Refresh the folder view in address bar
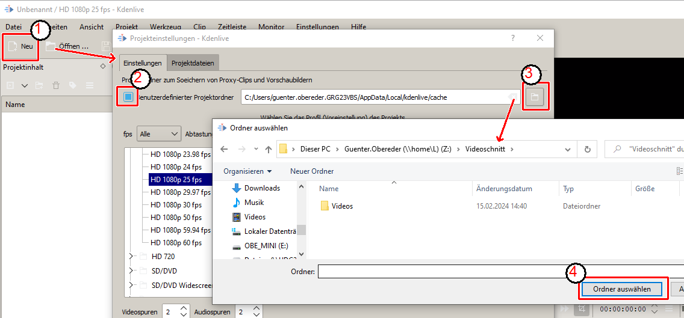The width and height of the screenshot is (684, 318). 587,149
